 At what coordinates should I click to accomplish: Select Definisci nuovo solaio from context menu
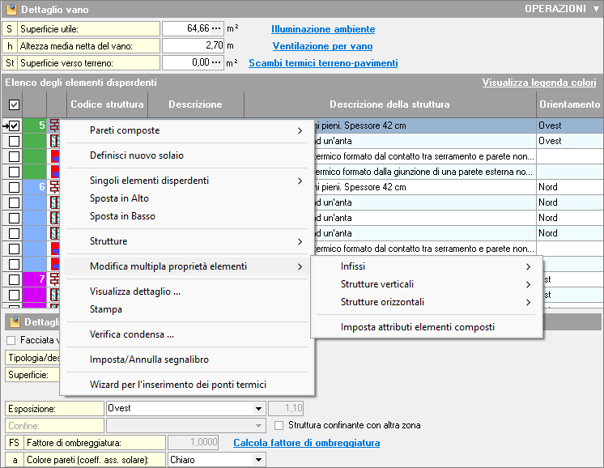137,155
